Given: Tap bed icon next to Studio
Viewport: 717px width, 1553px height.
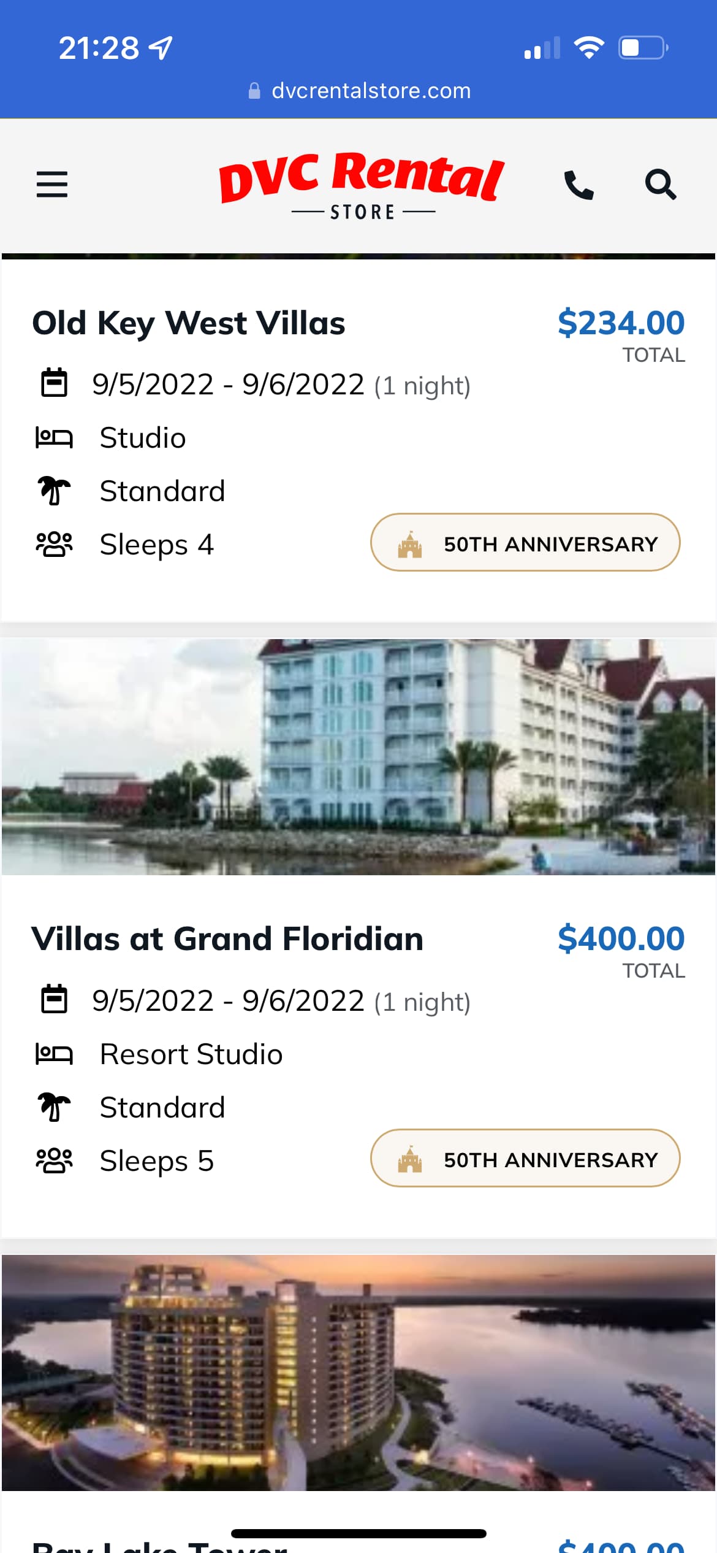Looking at the screenshot, I should [x=54, y=438].
